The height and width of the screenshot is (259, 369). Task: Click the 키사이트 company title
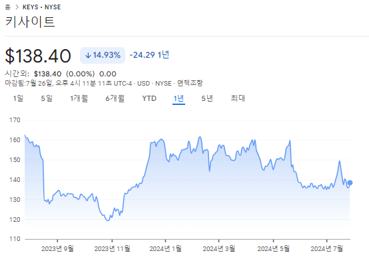coord(30,21)
